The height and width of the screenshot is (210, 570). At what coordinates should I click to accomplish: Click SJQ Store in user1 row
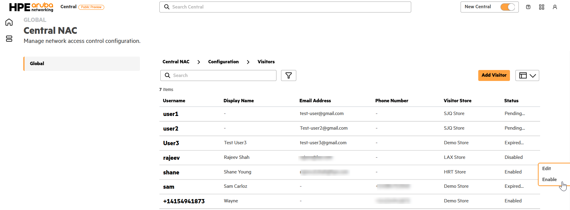tap(454, 114)
